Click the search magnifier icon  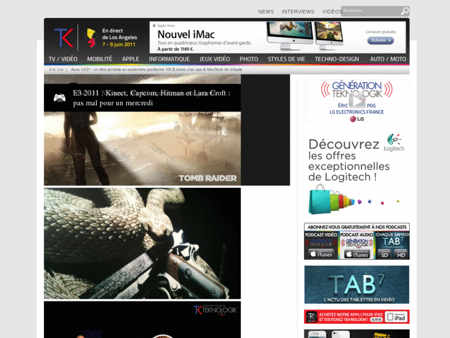[405, 11]
